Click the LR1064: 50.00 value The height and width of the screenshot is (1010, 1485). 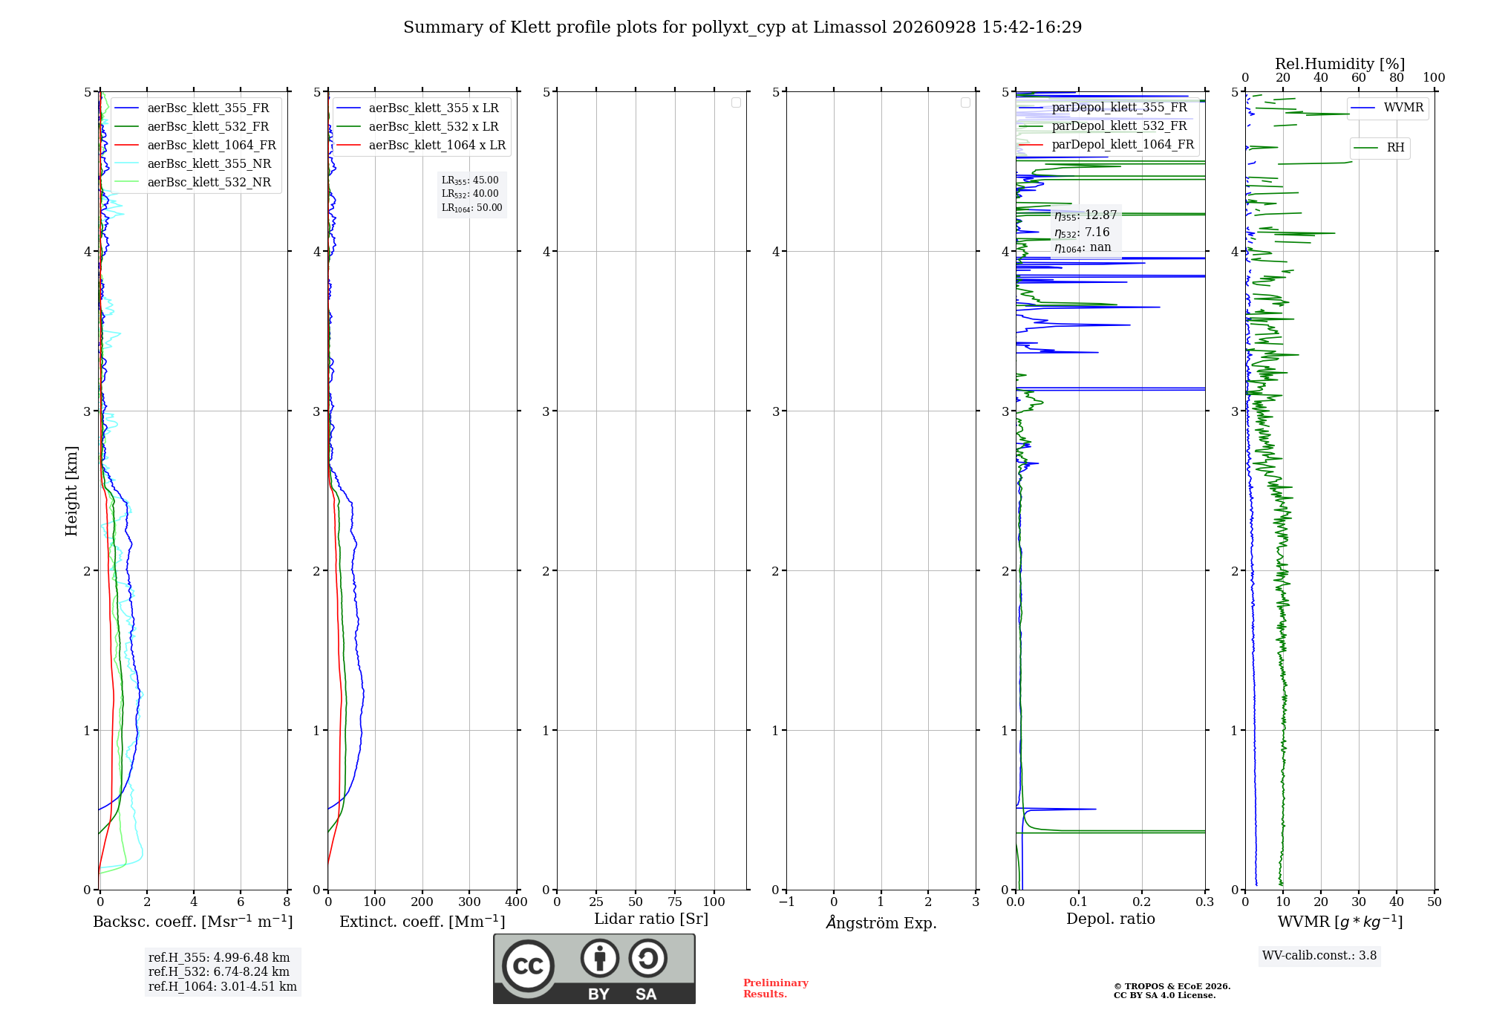click(x=472, y=208)
